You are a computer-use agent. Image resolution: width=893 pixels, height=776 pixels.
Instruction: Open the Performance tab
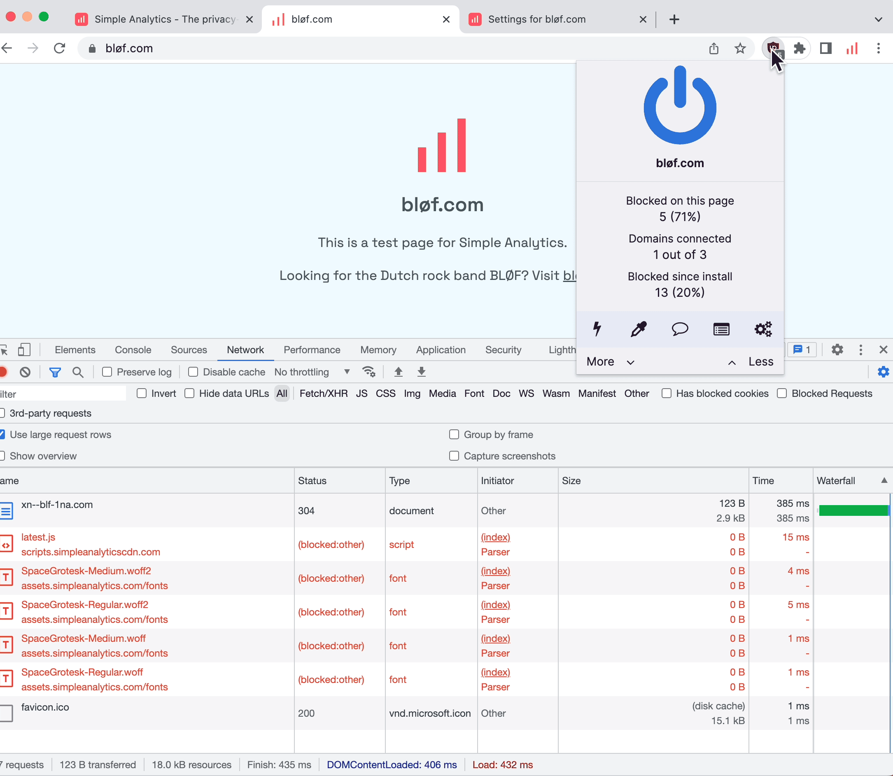point(312,350)
